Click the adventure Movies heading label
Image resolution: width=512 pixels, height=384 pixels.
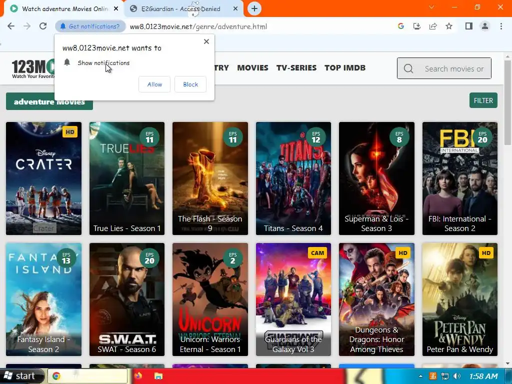[x=49, y=102]
